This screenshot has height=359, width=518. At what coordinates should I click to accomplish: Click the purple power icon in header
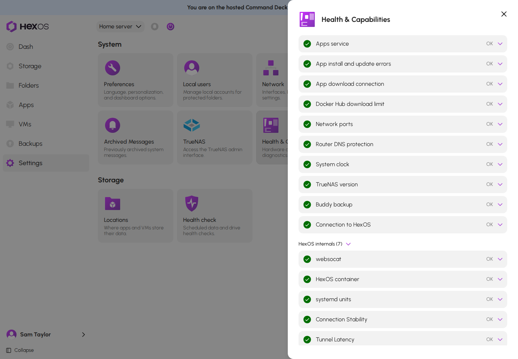tap(171, 27)
